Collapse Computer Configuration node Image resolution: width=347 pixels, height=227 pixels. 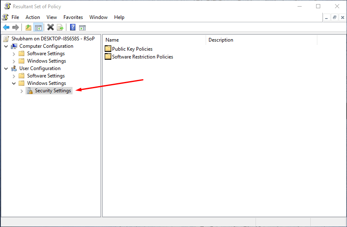pyautogui.click(x=6, y=46)
